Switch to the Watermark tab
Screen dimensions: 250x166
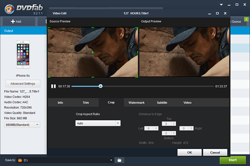137,103
